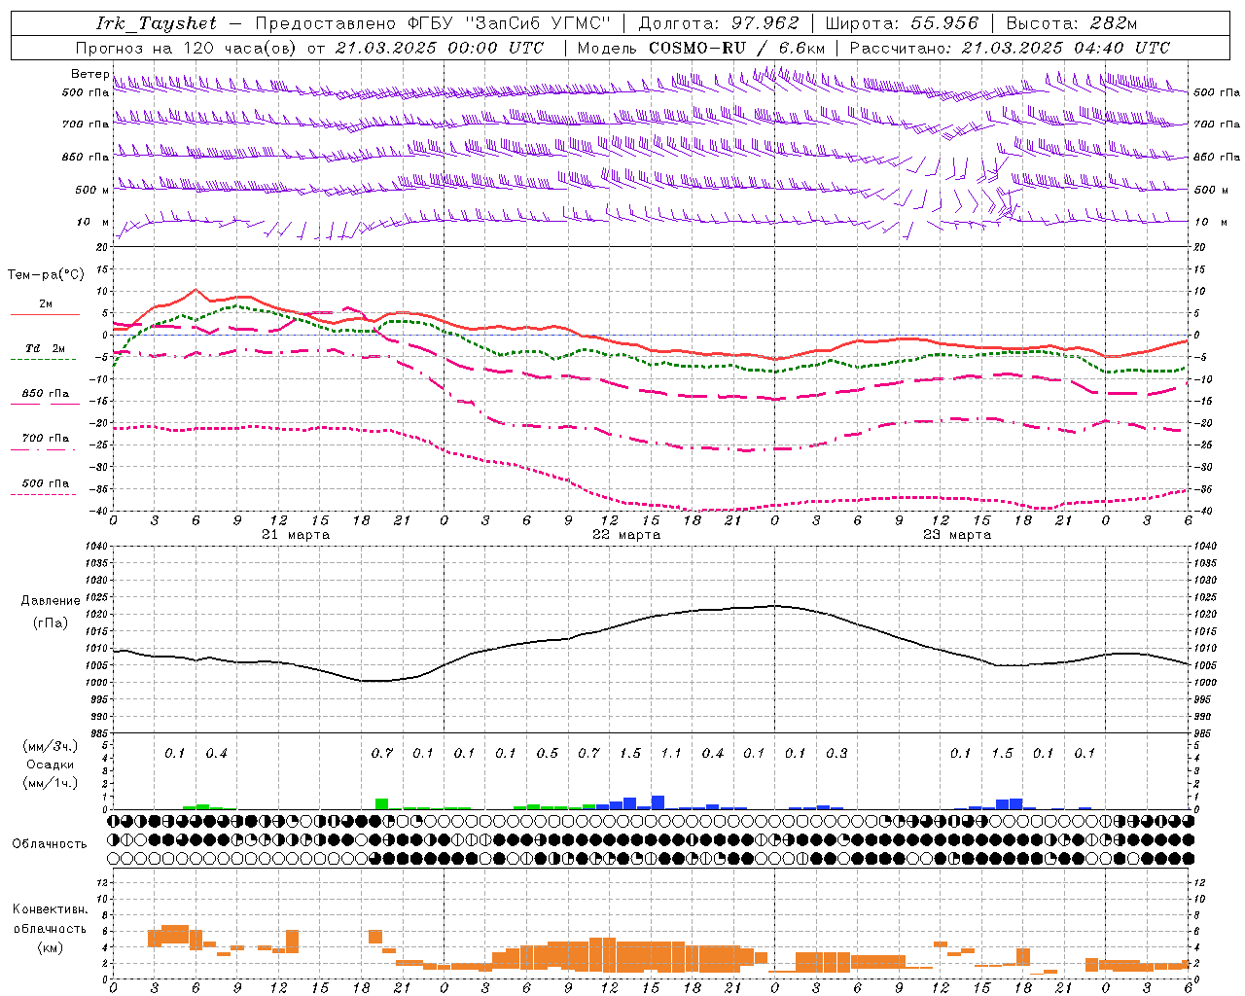
Task: Click the Долгота: 97.962 longitude value
Action: 718,23
